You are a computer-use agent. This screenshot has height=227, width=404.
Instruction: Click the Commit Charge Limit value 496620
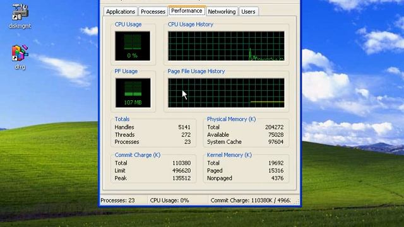tap(182, 171)
